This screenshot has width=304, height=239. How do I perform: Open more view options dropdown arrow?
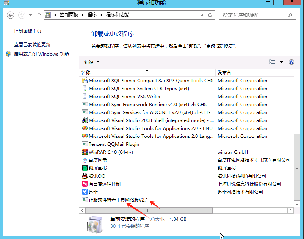(x=281, y=62)
